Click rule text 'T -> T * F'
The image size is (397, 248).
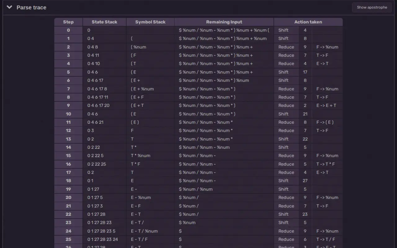(326, 164)
